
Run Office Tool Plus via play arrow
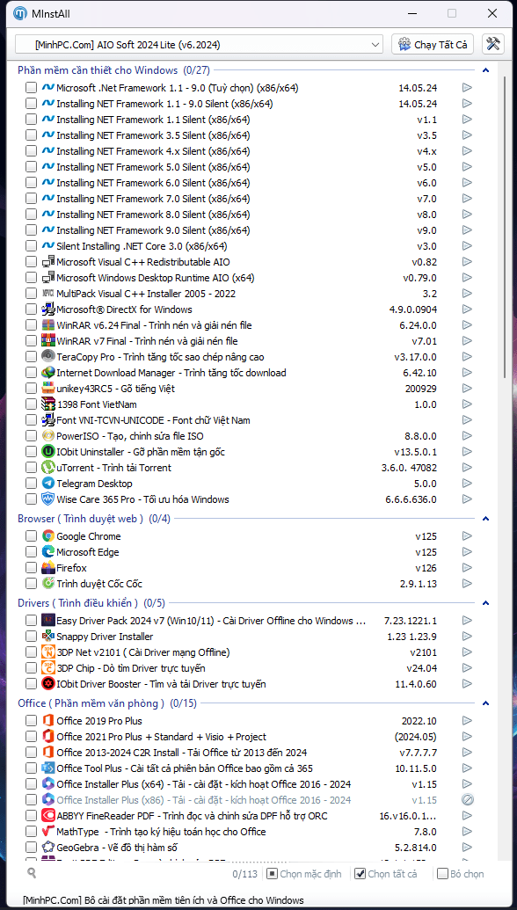[x=467, y=768]
